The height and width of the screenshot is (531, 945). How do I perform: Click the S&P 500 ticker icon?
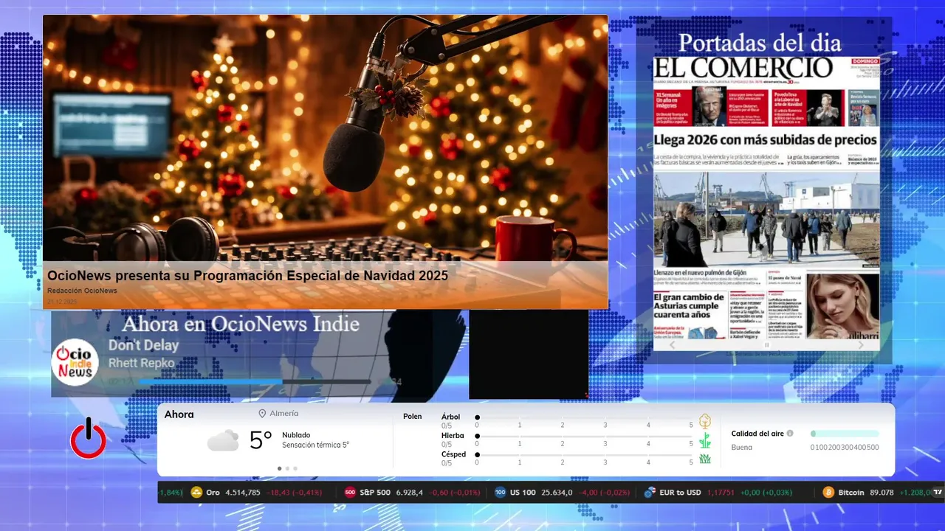[x=350, y=493]
